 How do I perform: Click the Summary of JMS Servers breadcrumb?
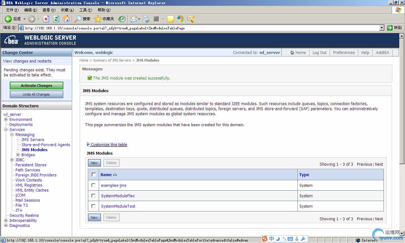tap(112, 60)
